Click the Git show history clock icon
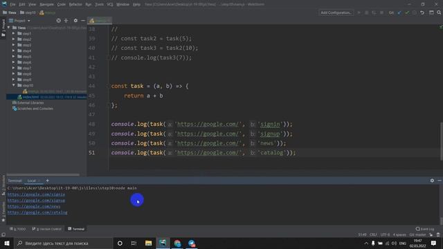The image size is (443, 249). coord(415,12)
